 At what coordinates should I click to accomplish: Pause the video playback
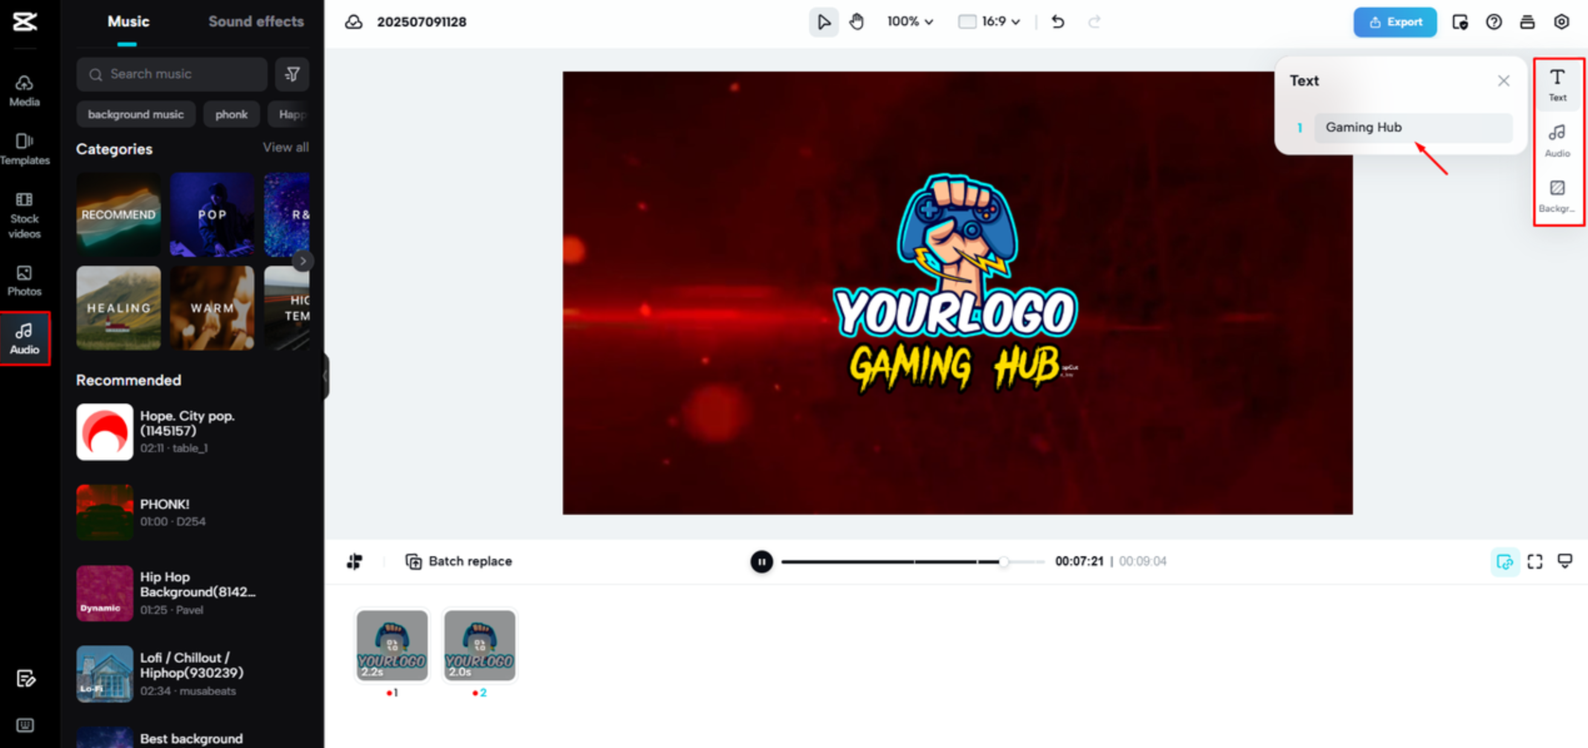pyautogui.click(x=762, y=561)
